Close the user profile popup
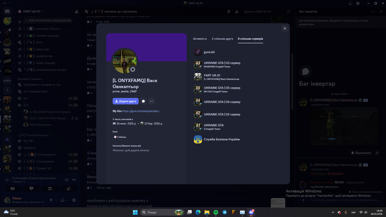 pos(285,28)
